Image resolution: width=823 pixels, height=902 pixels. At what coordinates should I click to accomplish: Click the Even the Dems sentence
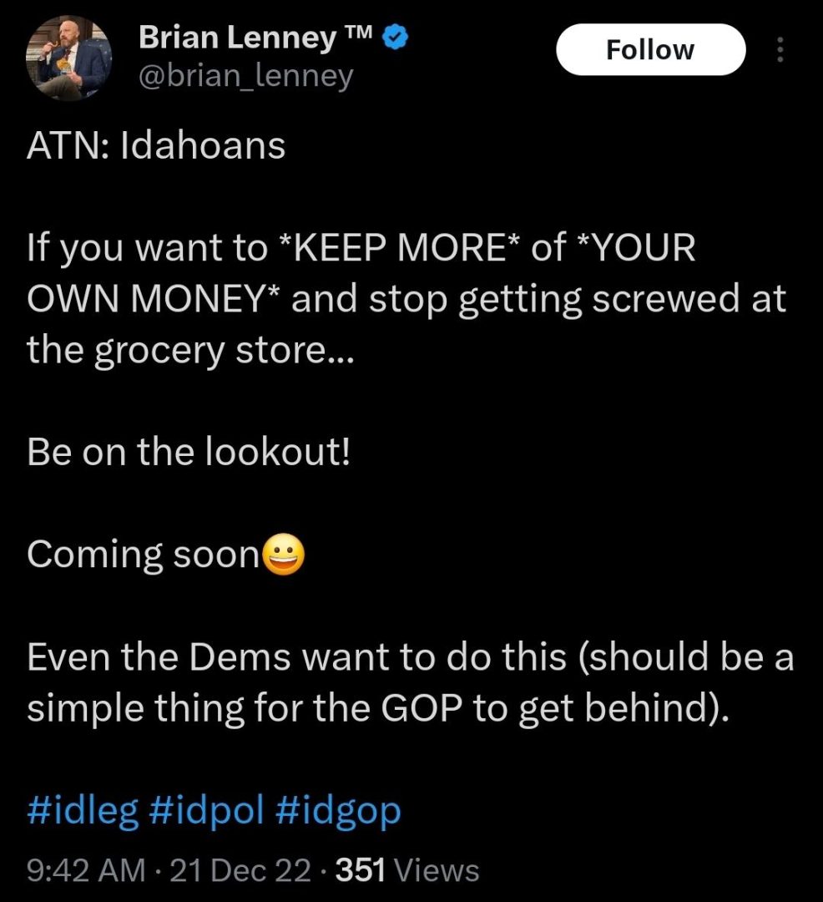click(x=411, y=657)
